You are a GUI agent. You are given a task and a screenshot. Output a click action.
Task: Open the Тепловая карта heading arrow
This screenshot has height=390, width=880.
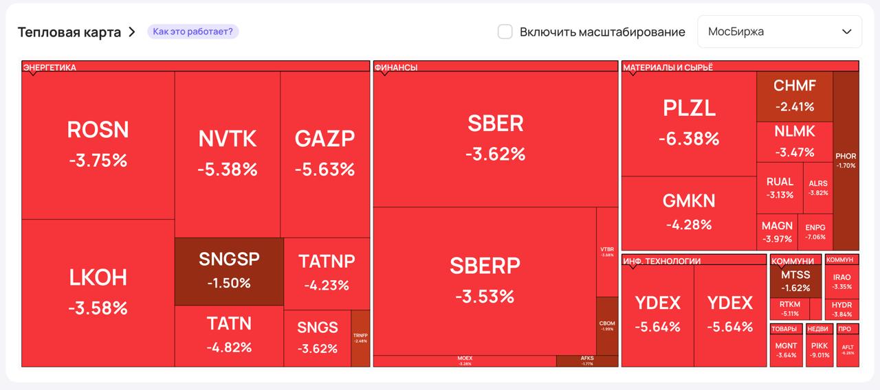point(132,32)
